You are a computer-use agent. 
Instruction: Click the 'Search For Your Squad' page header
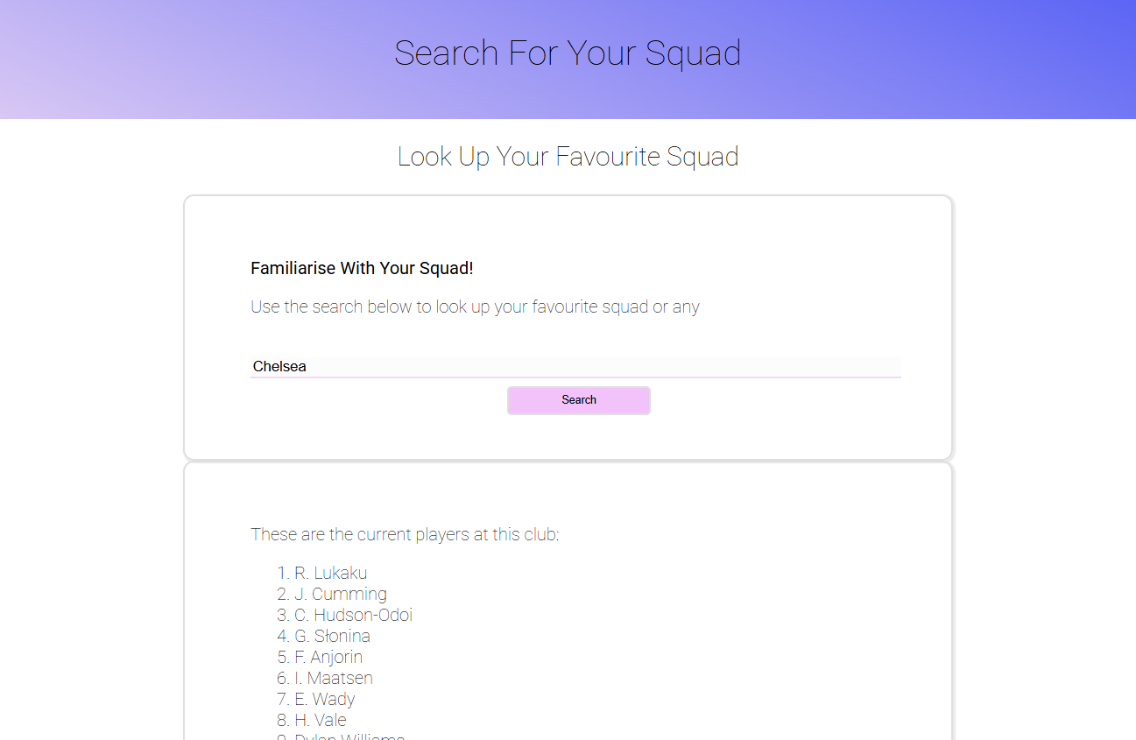pyautogui.click(x=568, y=53)
